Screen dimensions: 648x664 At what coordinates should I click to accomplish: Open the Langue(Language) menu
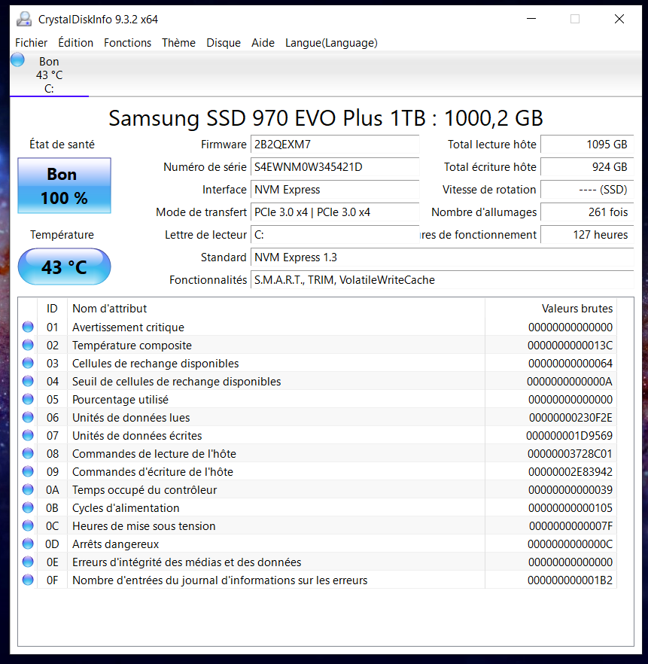pos(331,43)
